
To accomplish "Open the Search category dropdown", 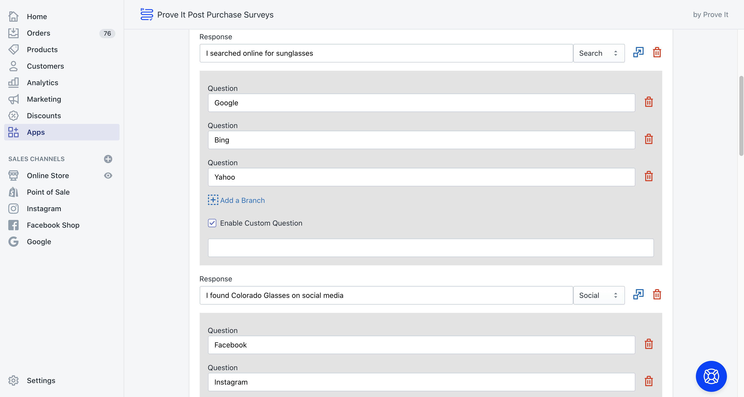I will click(598, 53).
